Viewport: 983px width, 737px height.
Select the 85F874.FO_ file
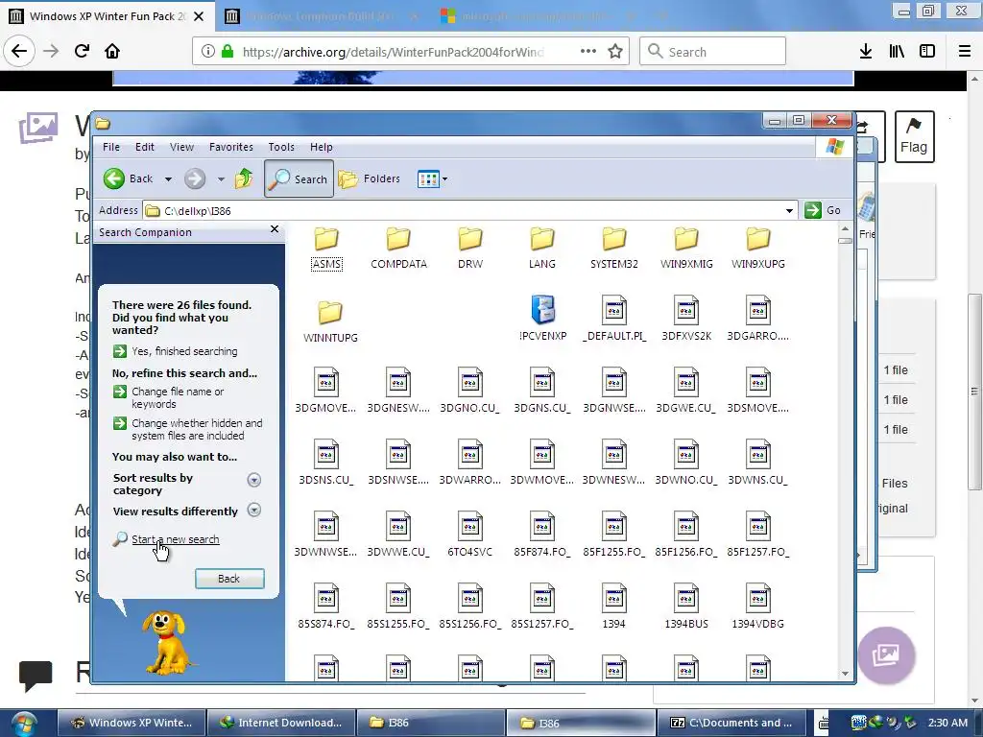(x=542, y=535)
